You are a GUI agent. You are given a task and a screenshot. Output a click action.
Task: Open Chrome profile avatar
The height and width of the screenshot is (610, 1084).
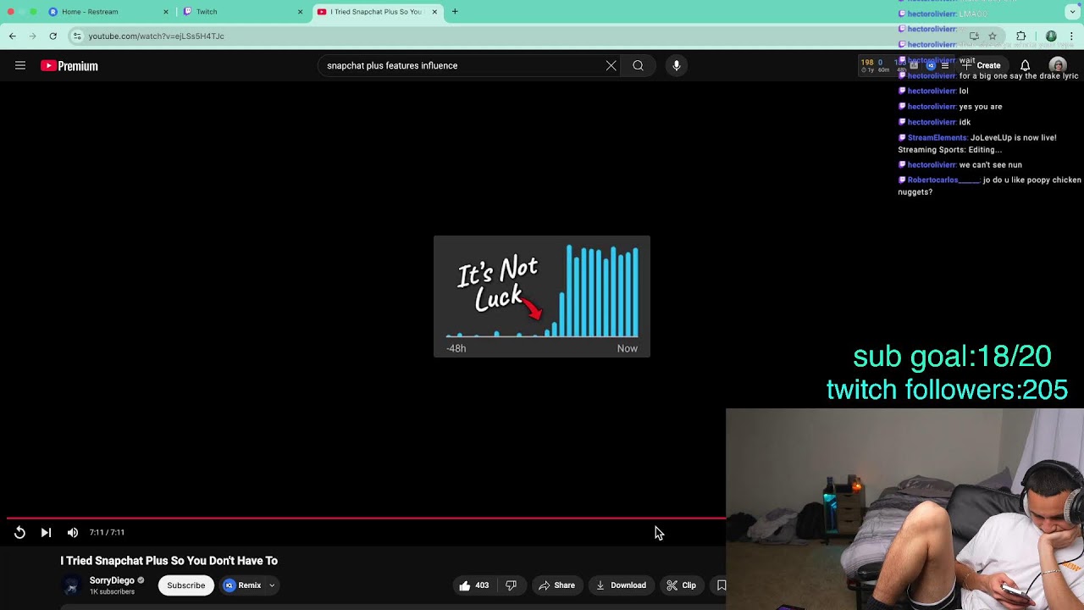[1051, 36]
